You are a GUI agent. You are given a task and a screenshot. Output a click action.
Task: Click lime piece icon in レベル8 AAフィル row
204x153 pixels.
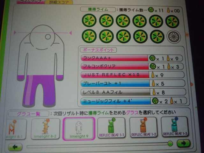click(x=154, y=92)
